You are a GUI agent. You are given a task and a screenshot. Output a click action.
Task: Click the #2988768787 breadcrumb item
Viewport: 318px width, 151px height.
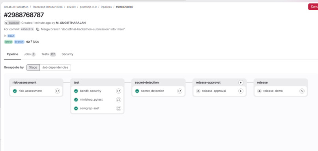coord(125,7)
